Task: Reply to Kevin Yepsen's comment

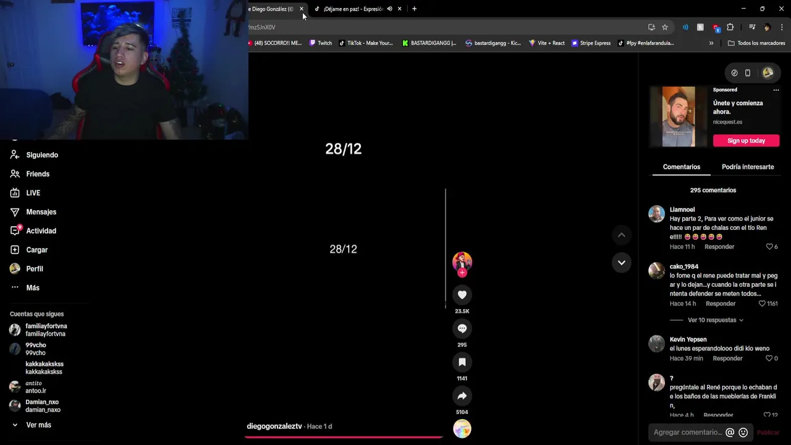Action: (x=727, y=358)
